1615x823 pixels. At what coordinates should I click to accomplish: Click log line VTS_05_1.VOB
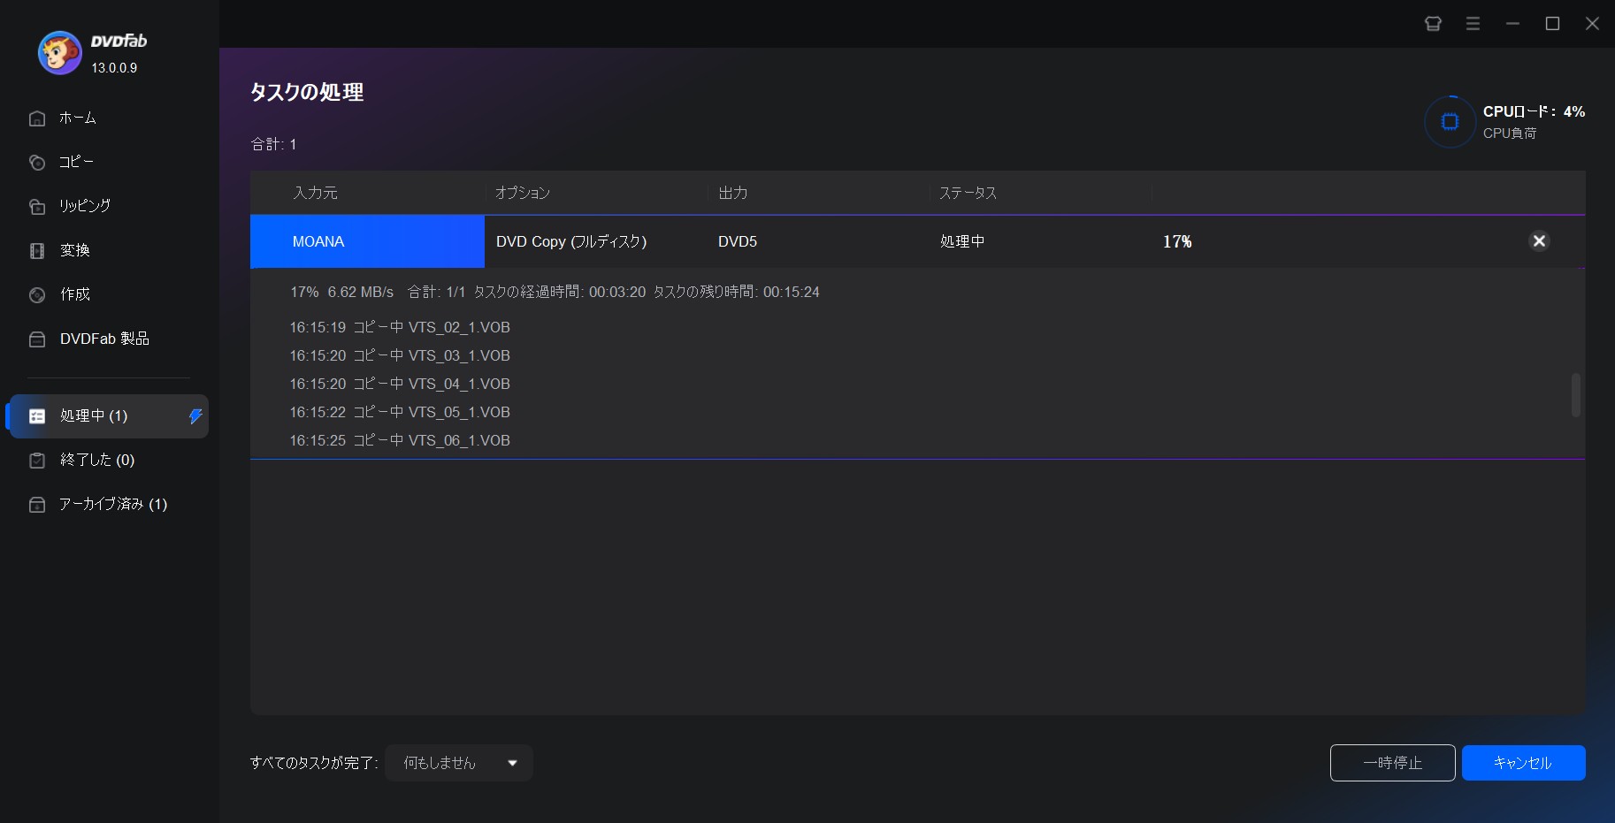400,412
